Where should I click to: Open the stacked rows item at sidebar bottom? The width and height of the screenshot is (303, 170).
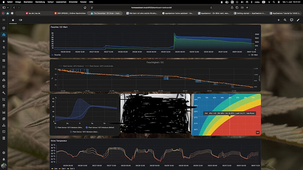pos(4,138)
